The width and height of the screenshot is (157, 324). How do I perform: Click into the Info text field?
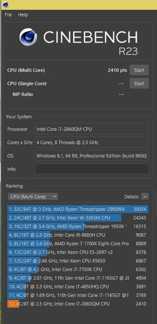92,169
